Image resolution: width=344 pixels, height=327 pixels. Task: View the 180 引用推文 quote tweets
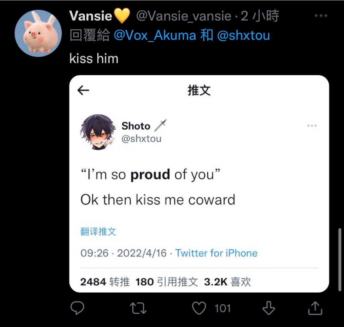point(167,282)
